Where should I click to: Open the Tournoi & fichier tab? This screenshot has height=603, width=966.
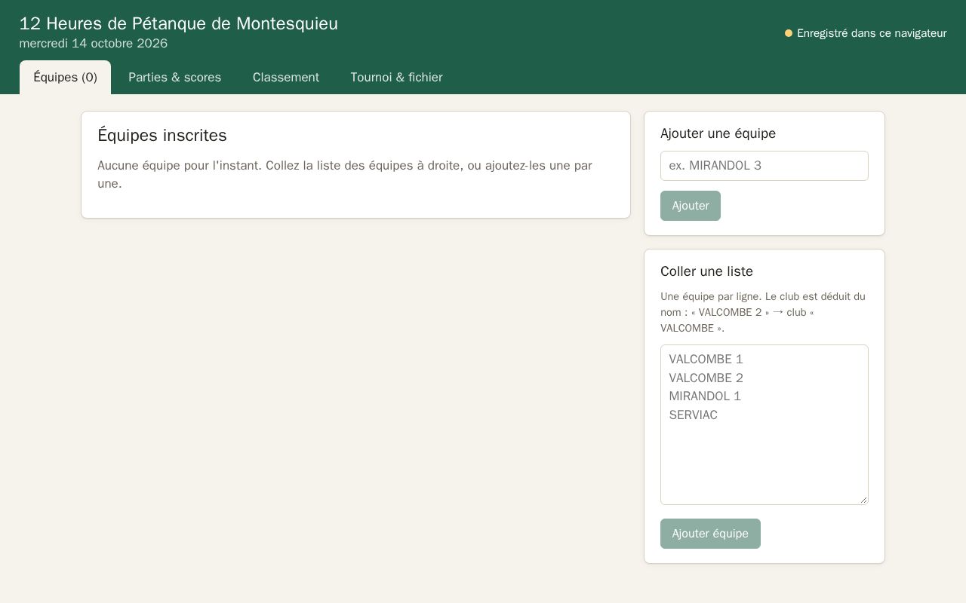[x=396, y=77]
